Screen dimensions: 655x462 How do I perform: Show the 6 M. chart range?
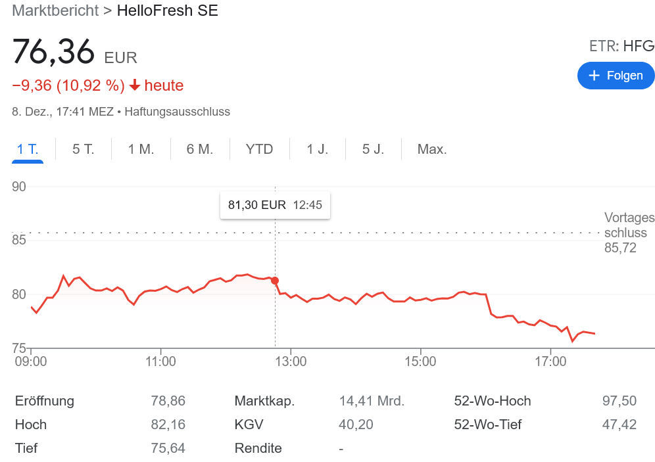[199, 149]
